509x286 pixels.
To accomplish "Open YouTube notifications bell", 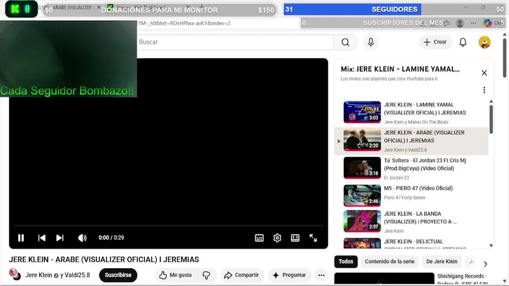I will 463,42.
